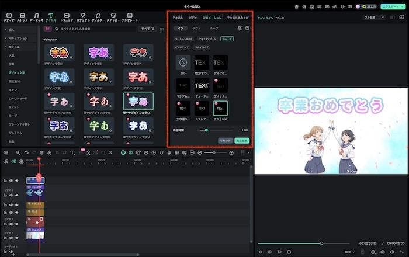Select the アウト animation tab
The image size is (409, 257).
(196, 28)
